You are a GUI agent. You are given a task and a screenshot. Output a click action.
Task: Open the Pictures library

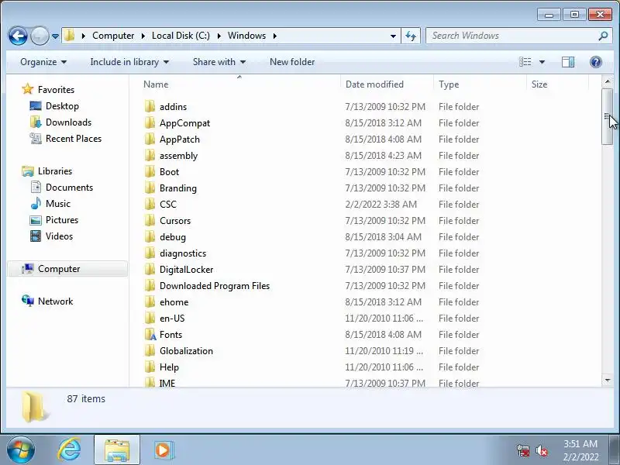pos(62,219)
